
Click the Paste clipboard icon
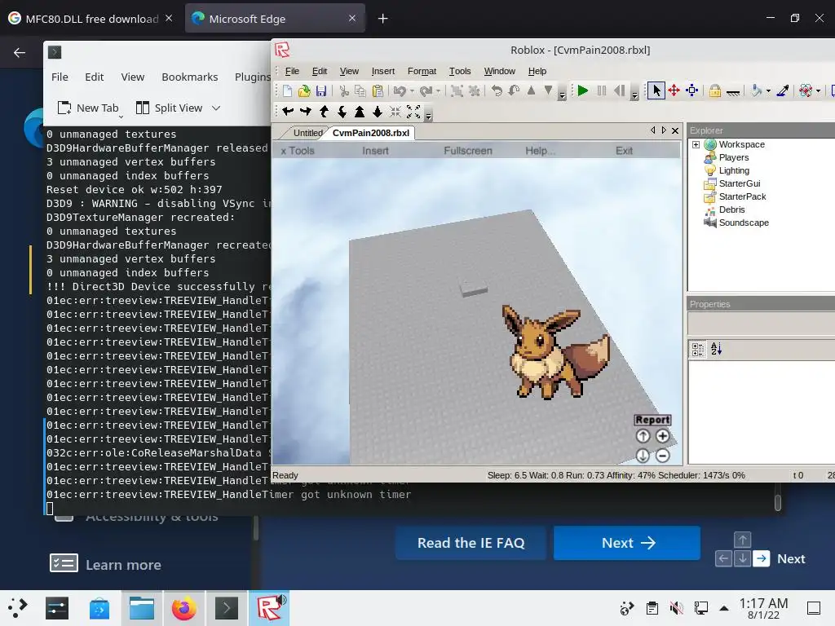coord(378,91)
